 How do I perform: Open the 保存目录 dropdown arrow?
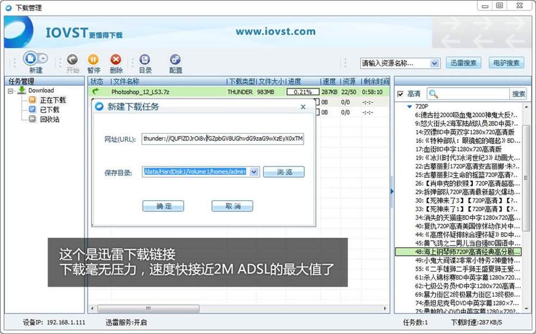pyautogui.click(x=254, y=172)
